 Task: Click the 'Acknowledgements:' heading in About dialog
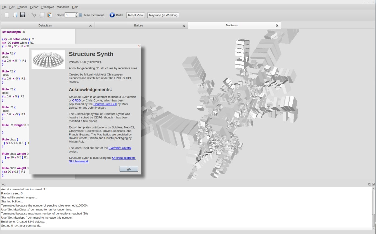click(90, 90)
